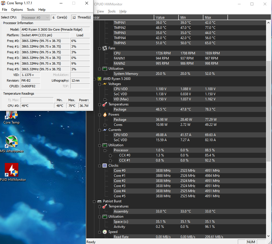
Task: Open the Core Temp Options menu
Action: pyautogui.click(x=17, y=10)
